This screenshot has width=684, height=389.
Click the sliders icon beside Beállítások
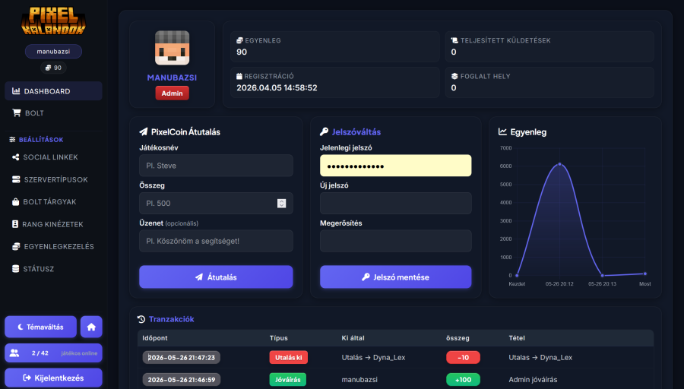click(12, 140)
